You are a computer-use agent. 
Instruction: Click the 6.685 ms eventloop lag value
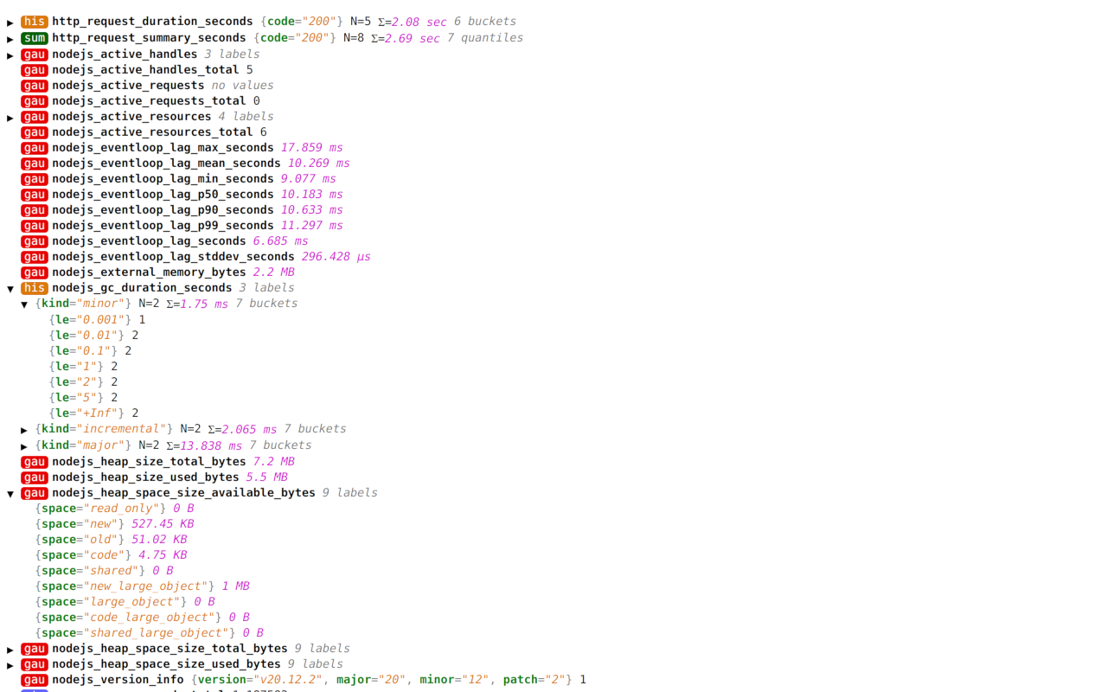click(x=280, y=241)
